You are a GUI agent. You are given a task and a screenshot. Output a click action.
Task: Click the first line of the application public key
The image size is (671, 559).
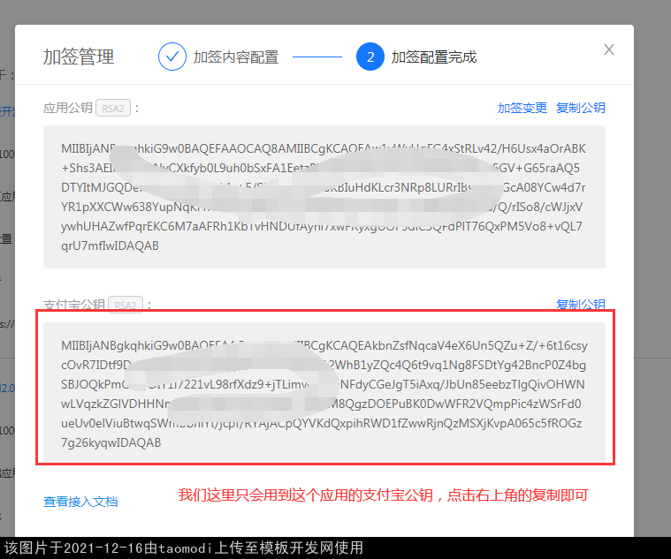click(324, 148)
